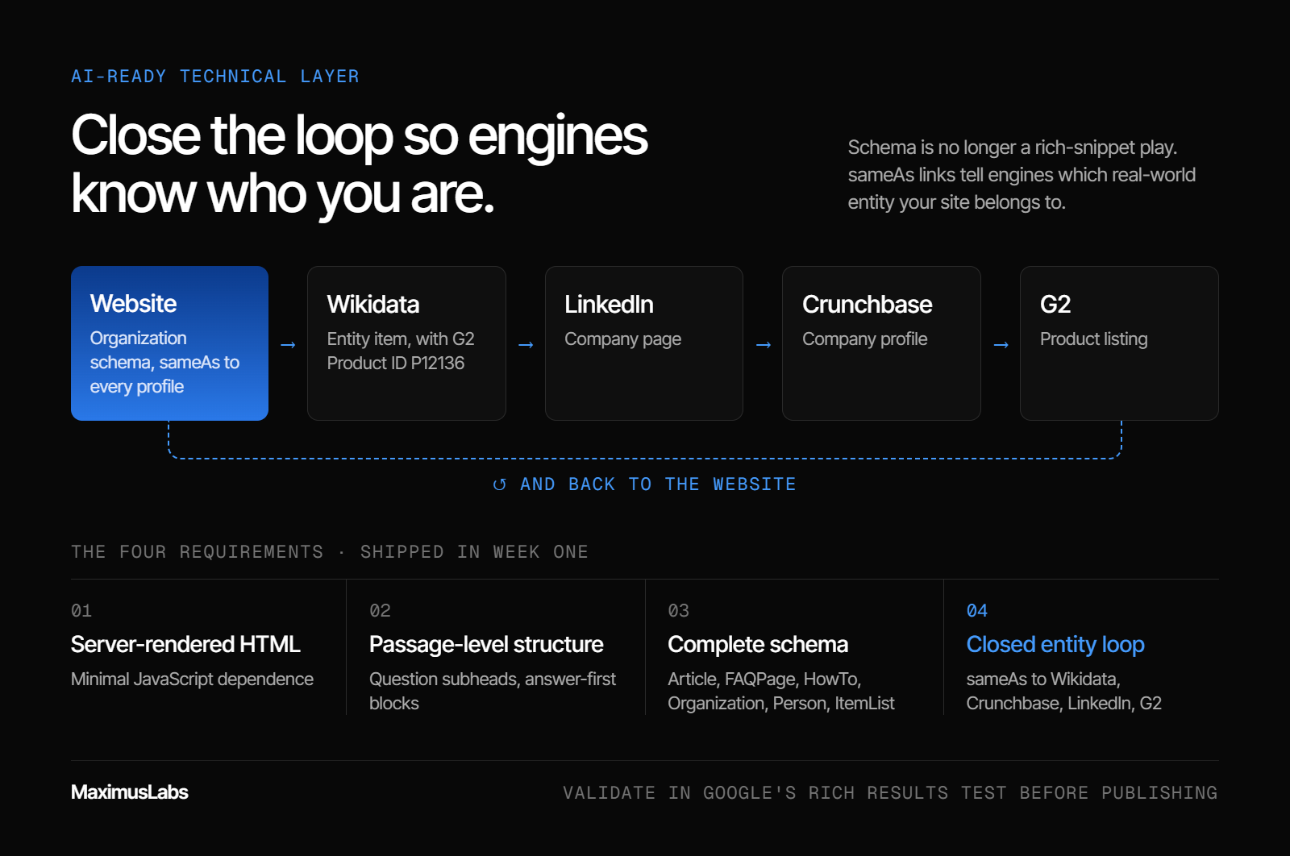
Task: Click the 'G2' card title
Action: click(x=1055, y=305)
